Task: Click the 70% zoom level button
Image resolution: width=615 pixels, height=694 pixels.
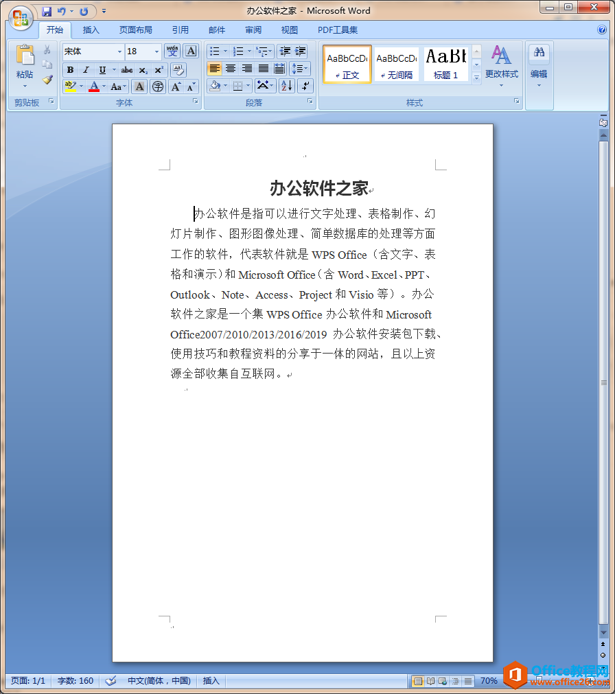Action: (489, 681)
